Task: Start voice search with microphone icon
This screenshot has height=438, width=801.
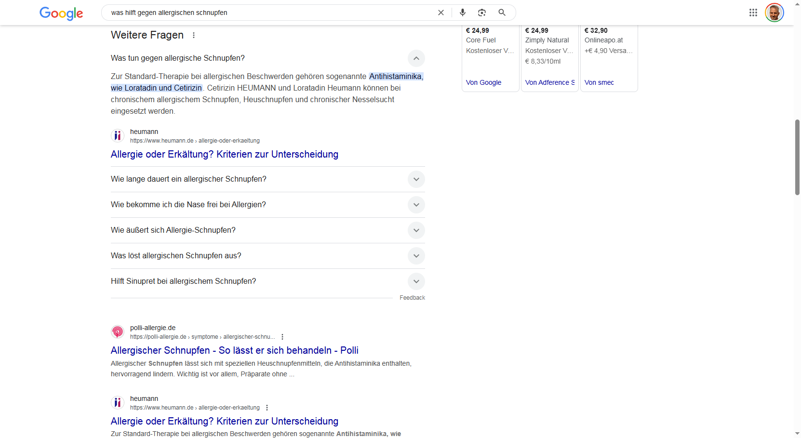Action: pos(463,13)
